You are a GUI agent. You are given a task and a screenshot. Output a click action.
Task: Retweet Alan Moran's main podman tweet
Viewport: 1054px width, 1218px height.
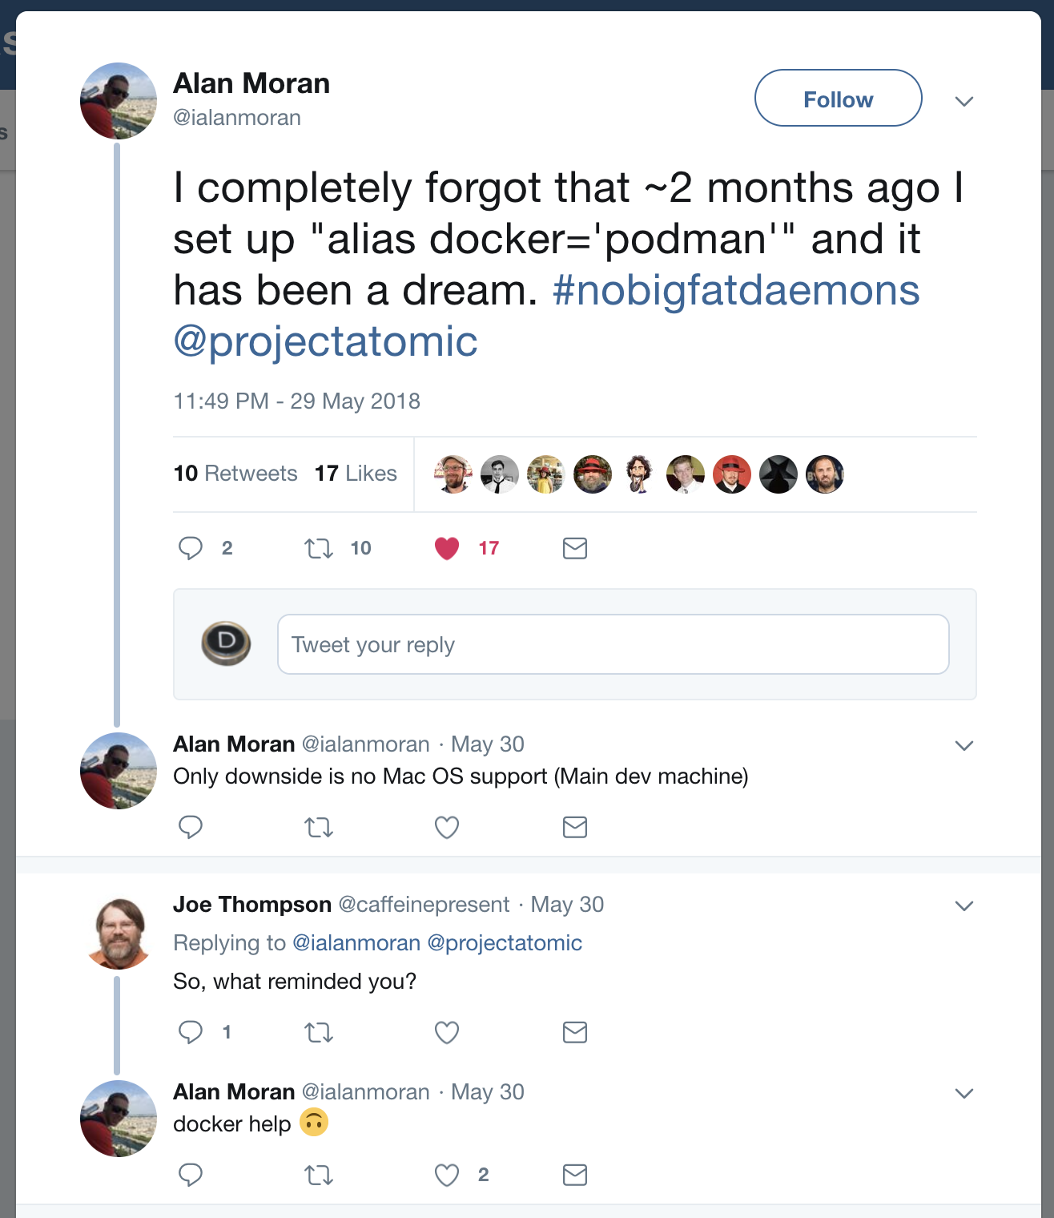click(319, 548)
